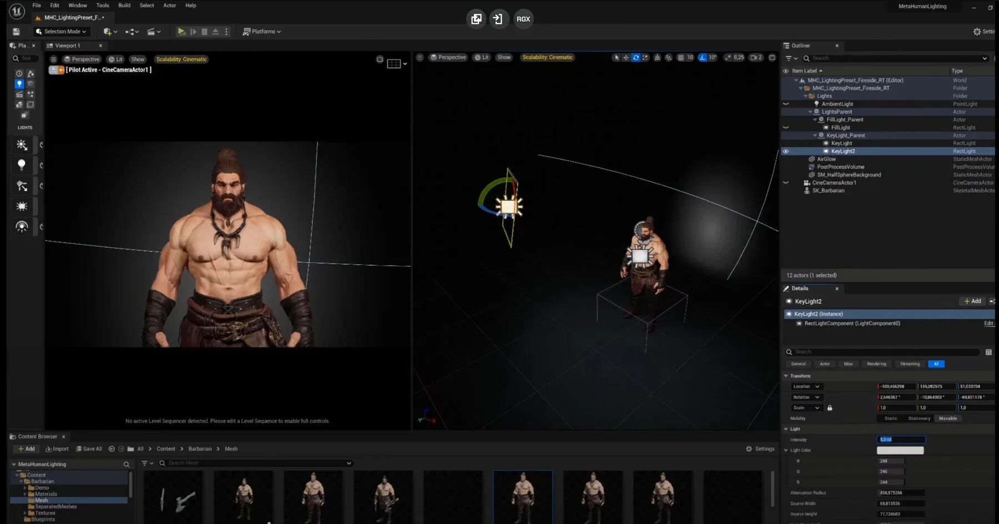
Task: Open the Selection Mode dropdown
Action: pyautogui.click(x=61, y=32)
